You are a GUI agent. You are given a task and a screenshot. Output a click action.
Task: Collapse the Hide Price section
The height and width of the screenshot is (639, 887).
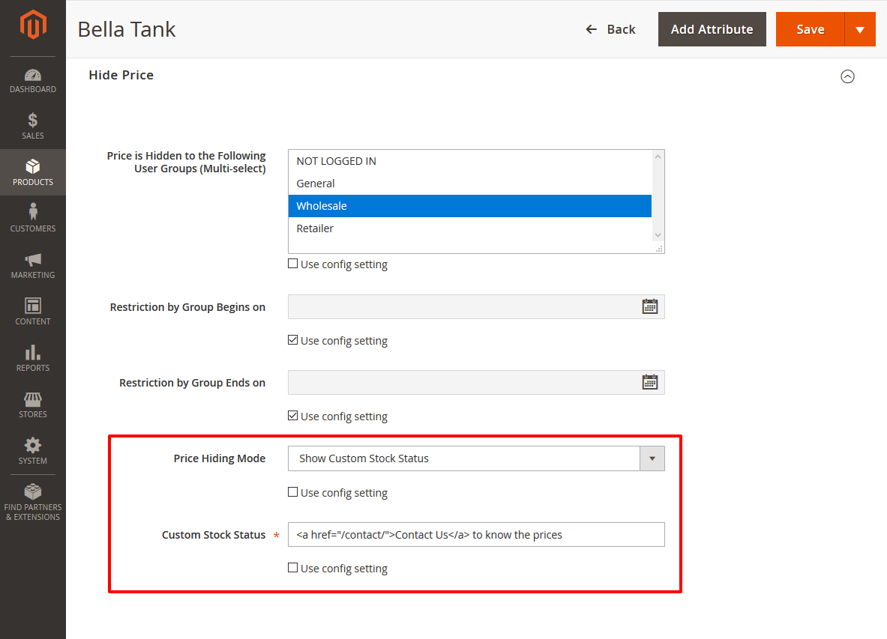click(x=847, y=76)
